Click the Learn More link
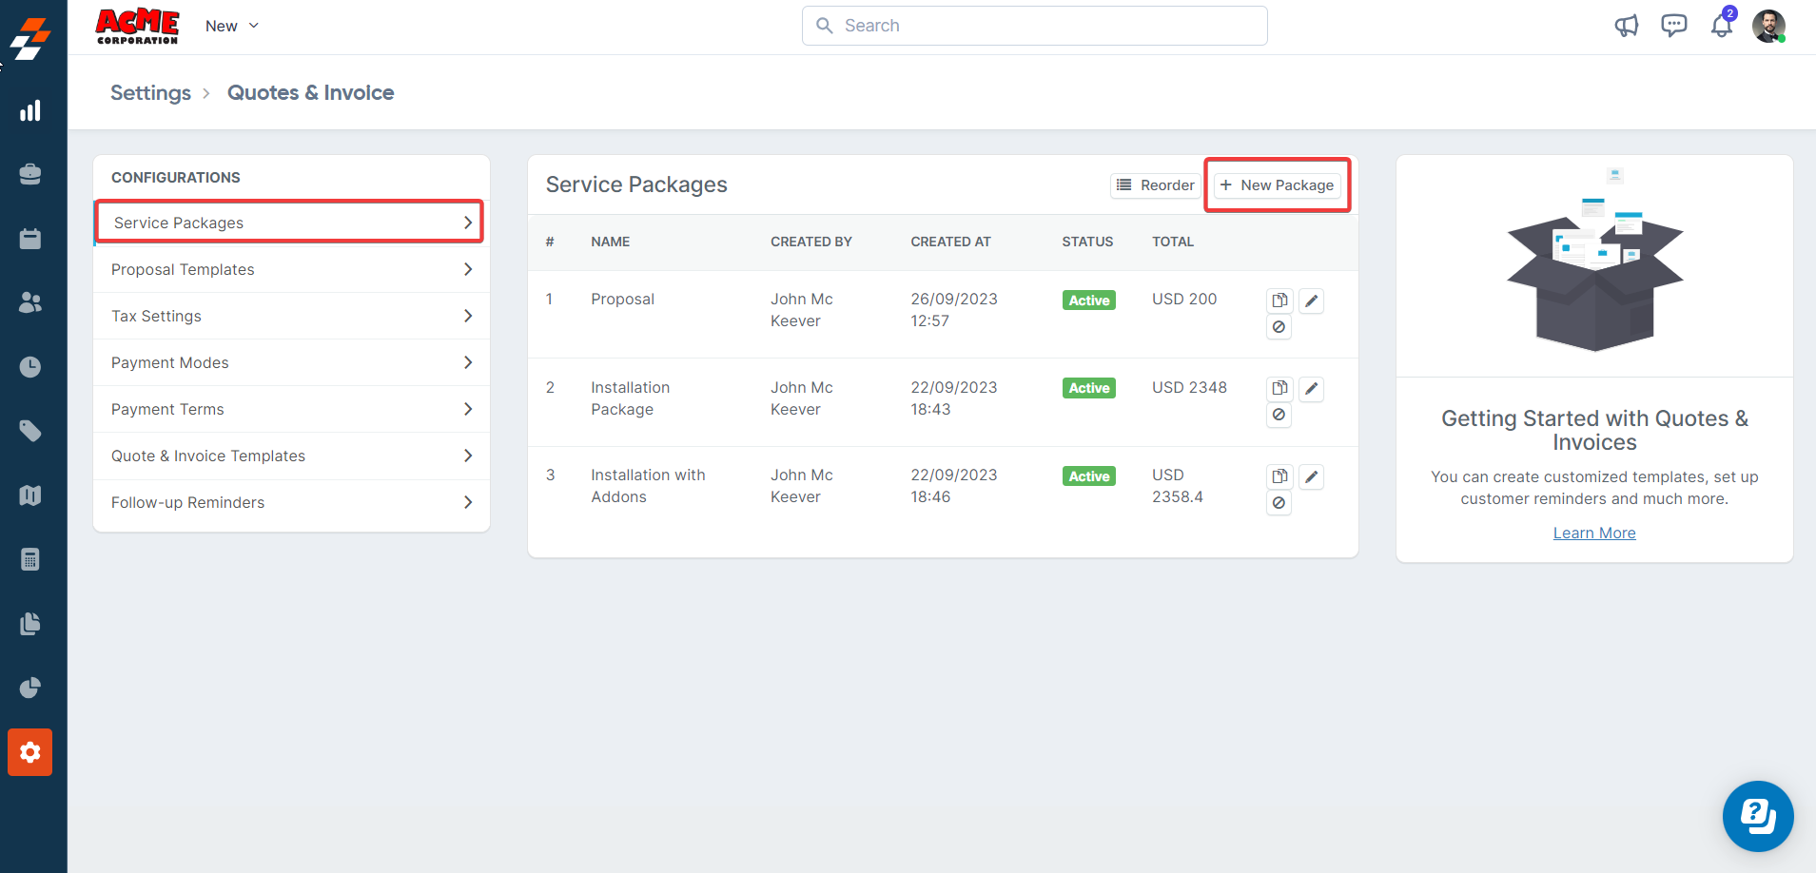 point(1593,533)
